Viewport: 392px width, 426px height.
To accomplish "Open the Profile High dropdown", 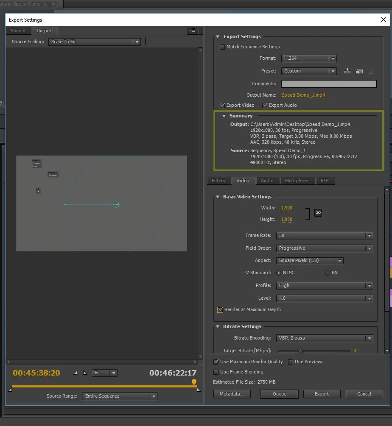I will pyautogui.click(x=325, y=286).
